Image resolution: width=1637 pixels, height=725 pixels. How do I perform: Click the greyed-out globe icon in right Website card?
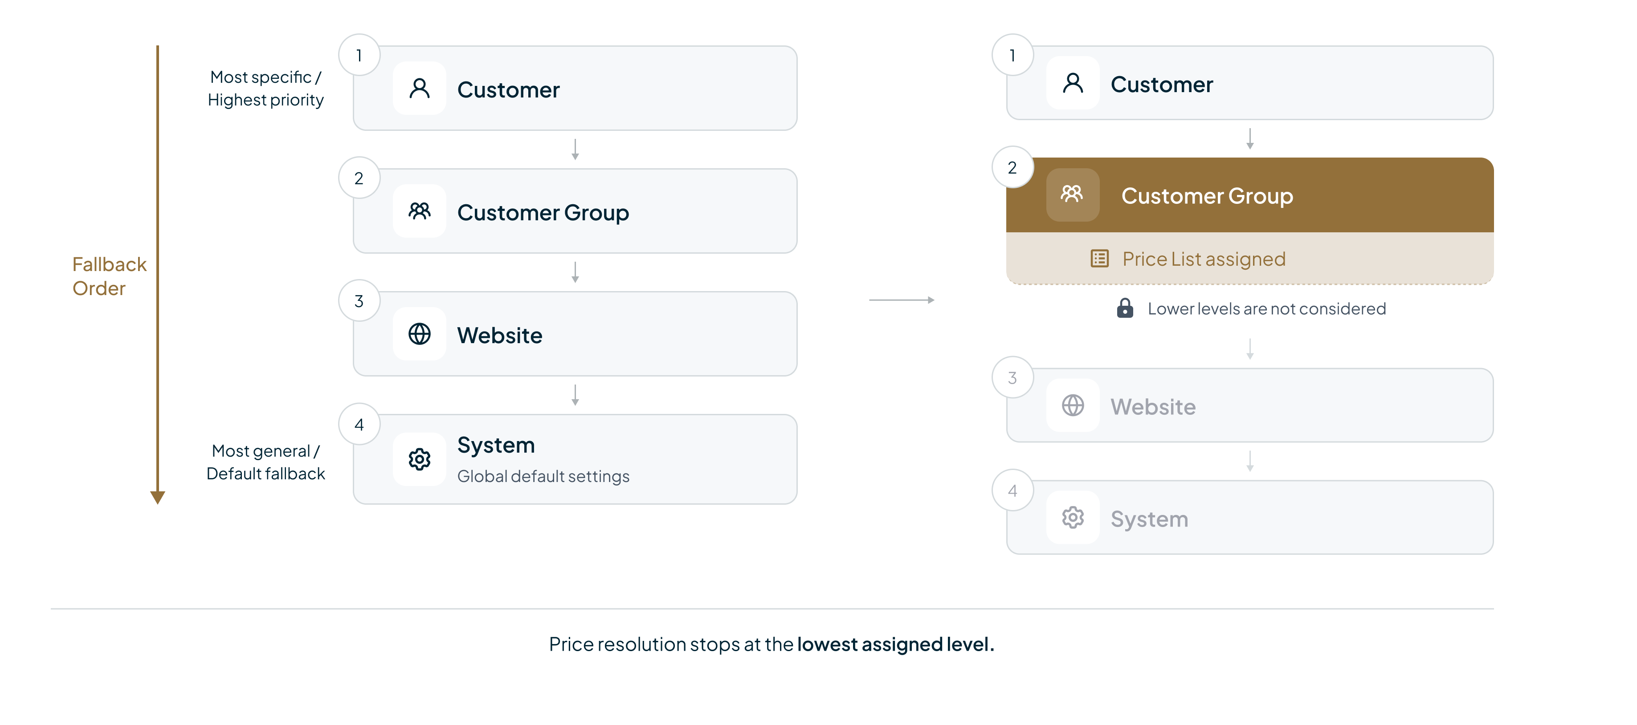tap(1073, 405)
